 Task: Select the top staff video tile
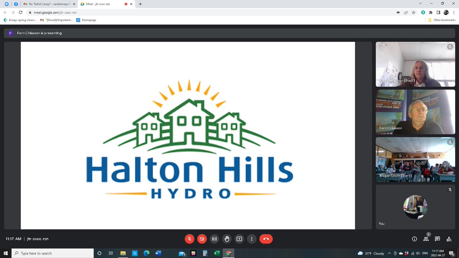[415, 64]
